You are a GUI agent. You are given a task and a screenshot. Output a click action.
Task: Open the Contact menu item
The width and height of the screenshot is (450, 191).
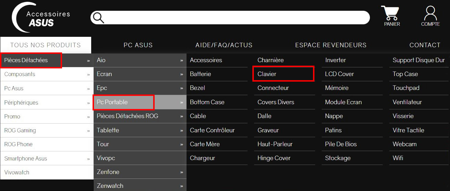[x=425, y=45]
